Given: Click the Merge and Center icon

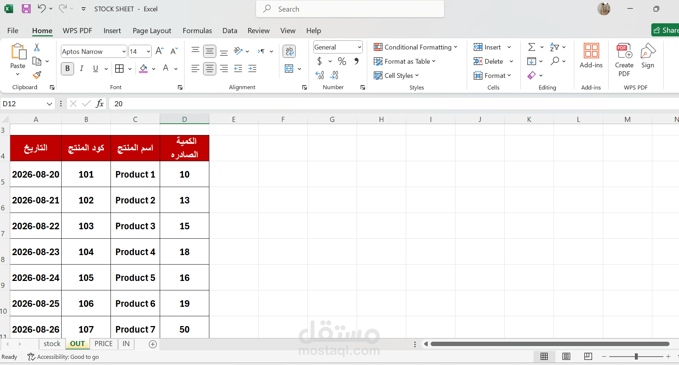Looking at the screenshot, I should pyautogui.click(x=289, y=69).
